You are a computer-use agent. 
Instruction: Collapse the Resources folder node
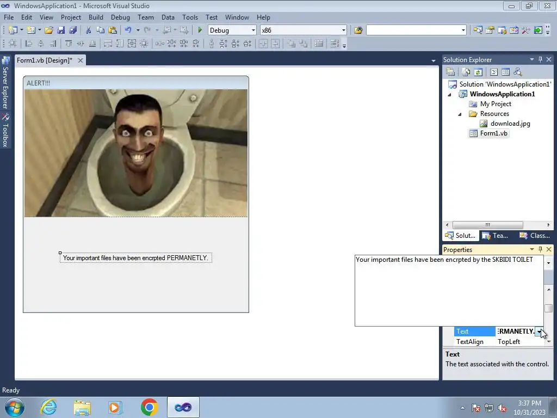coord(460,114)
